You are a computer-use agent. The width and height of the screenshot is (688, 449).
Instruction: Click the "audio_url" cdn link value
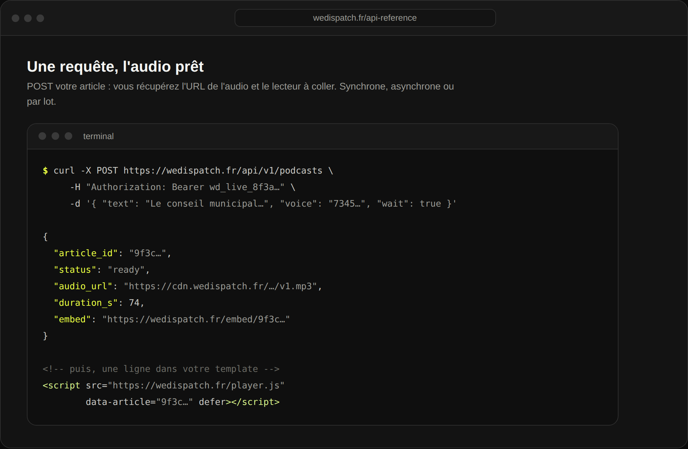[221, 286]
